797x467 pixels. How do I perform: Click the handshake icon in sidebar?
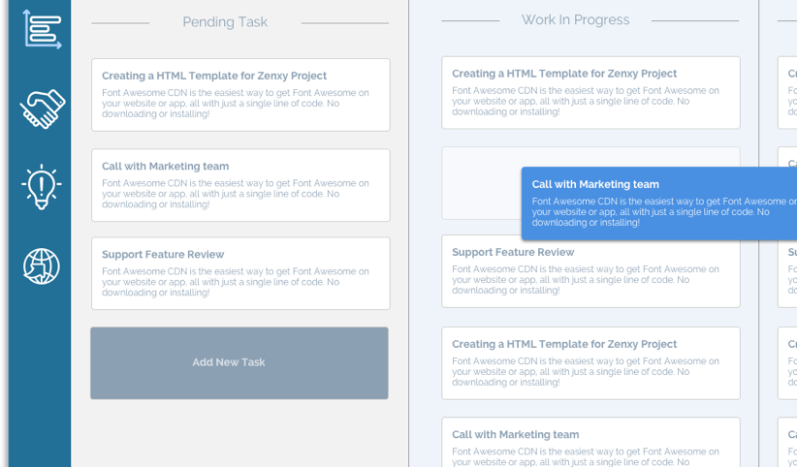click(x=42, y=109)
